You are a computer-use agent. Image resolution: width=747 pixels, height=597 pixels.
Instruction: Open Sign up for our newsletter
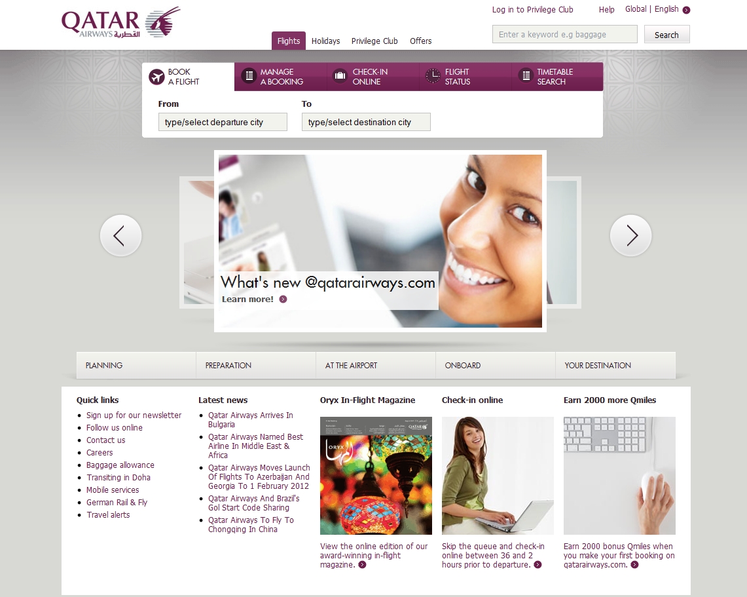coord(134,415)
